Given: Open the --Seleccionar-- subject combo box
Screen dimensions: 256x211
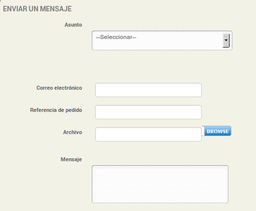Looking at the screenshot, I should tap(162, 40).
